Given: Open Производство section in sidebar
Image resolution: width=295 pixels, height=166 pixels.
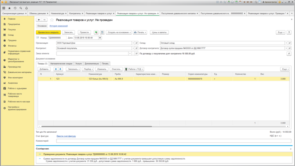Looking at the screenshot, I should coord(14,67).
